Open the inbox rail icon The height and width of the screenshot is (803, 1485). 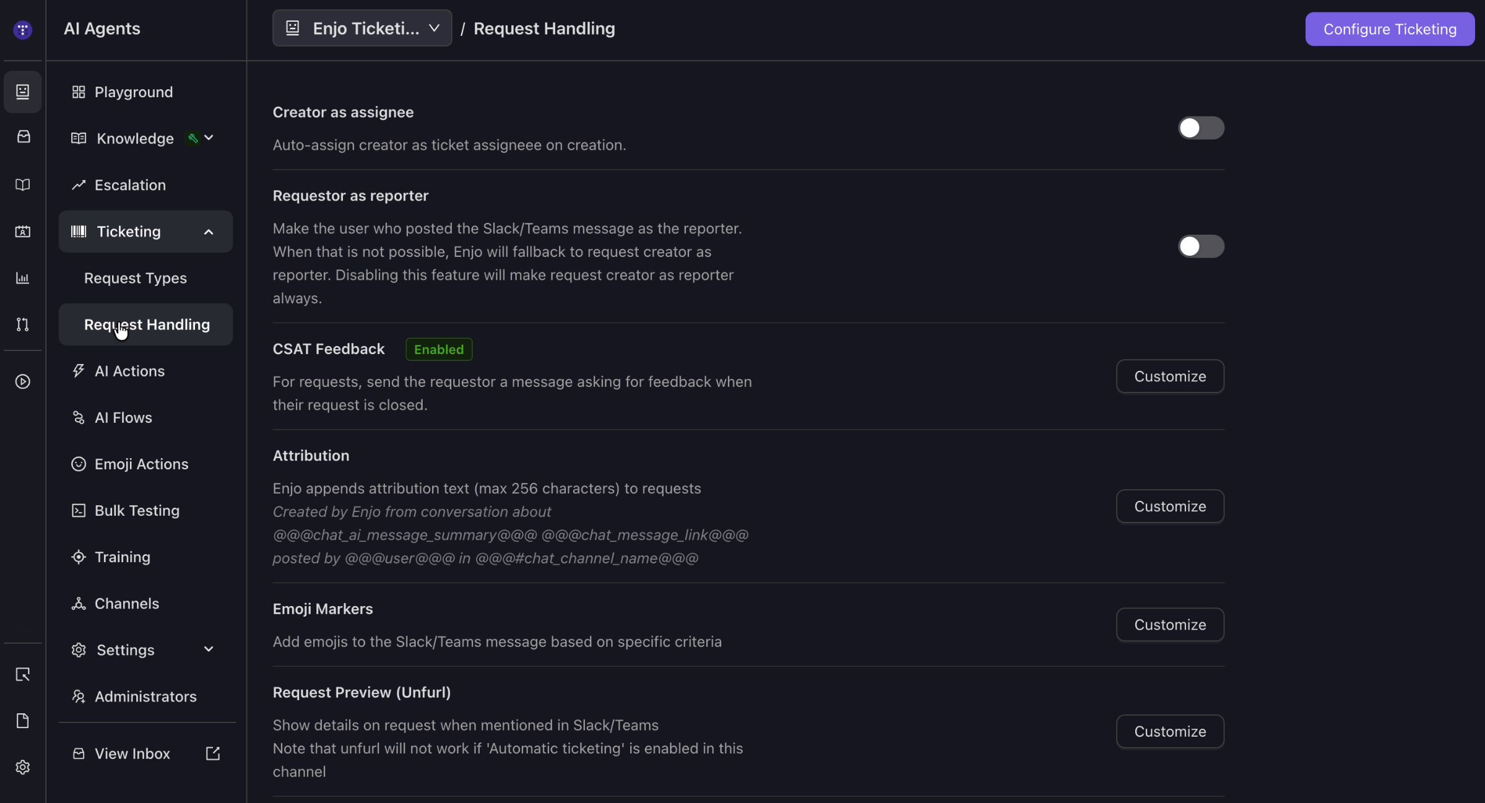[x=23, y=137]
